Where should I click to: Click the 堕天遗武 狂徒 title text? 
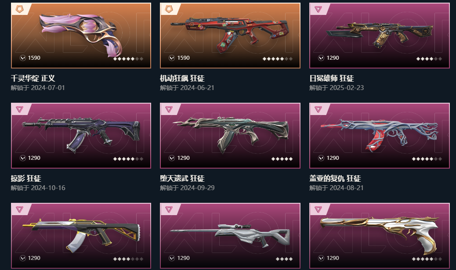[182, 178]
